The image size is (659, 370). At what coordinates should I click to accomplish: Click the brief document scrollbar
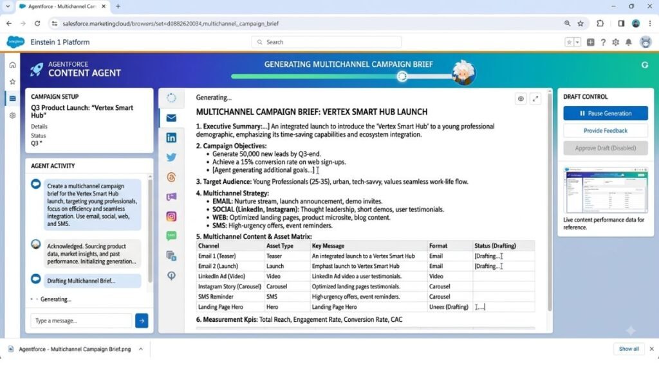550,201
